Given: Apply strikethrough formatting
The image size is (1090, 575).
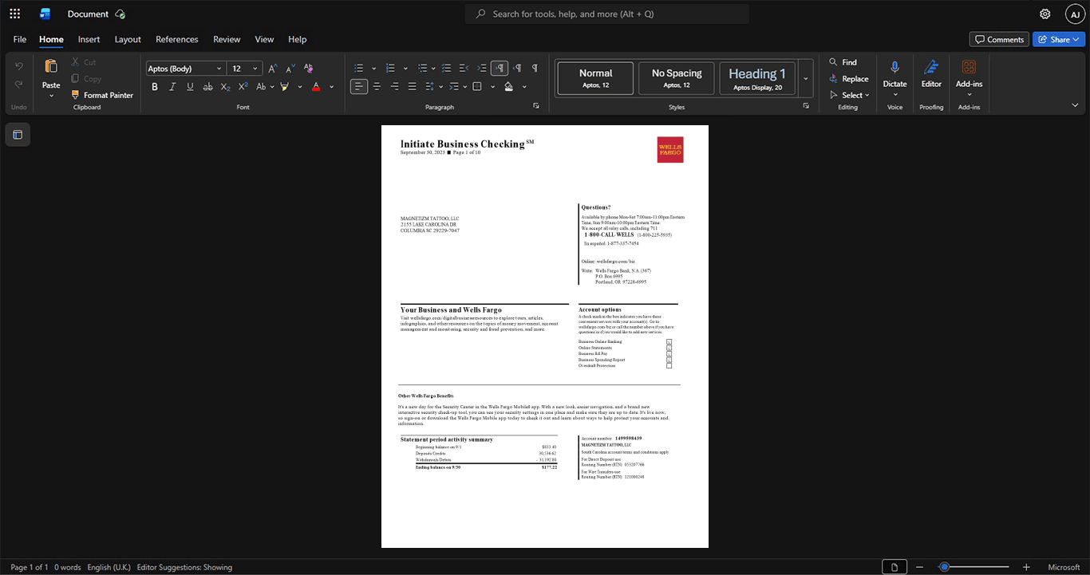Looking at the screenshot, I should pos(207,86).
